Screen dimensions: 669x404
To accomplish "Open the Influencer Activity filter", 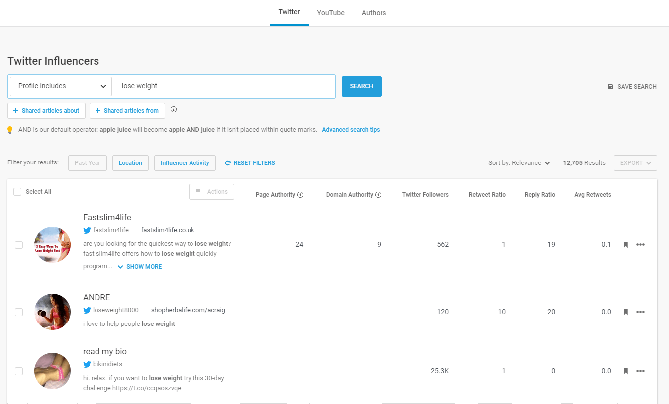I will coord(185,163).
